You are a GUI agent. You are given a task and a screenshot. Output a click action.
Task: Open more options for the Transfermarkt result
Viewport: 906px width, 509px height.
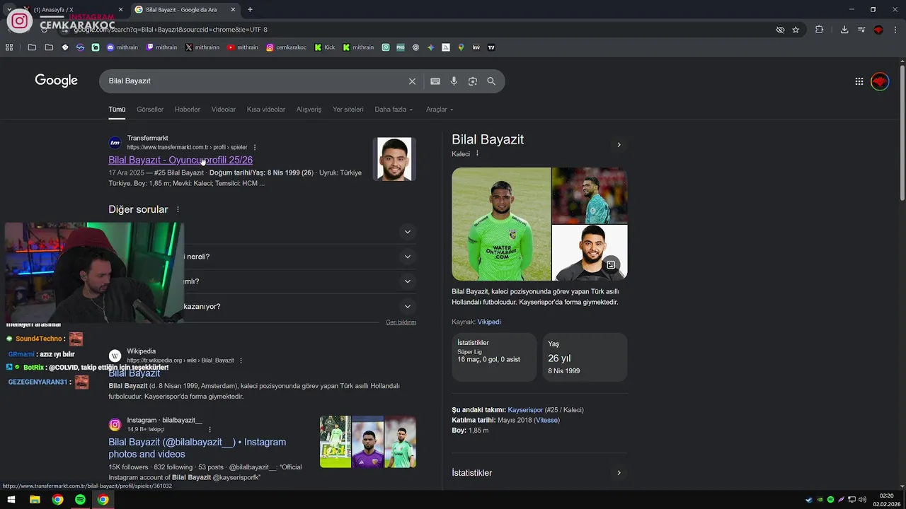pos(255,147)
